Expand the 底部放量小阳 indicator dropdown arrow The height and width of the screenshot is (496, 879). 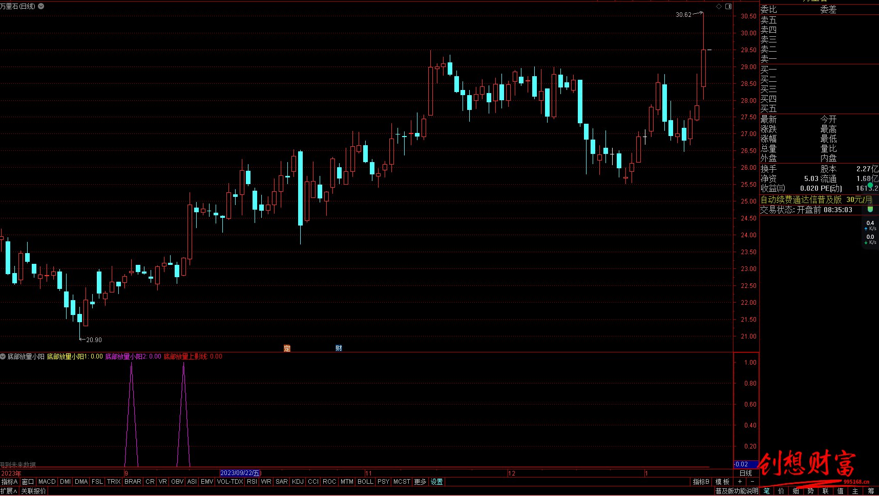pos(3,356)
